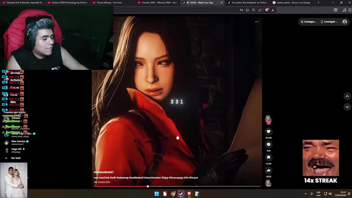The image size is (352, 198).
Task: Save the video with the bookmark icon
Action: coord(268,157)
